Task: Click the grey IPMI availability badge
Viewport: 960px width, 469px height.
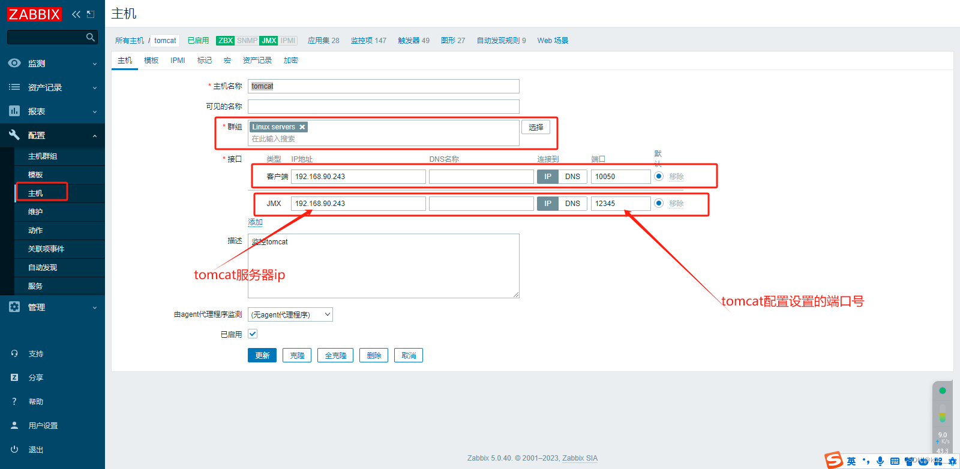Action: 288,41
